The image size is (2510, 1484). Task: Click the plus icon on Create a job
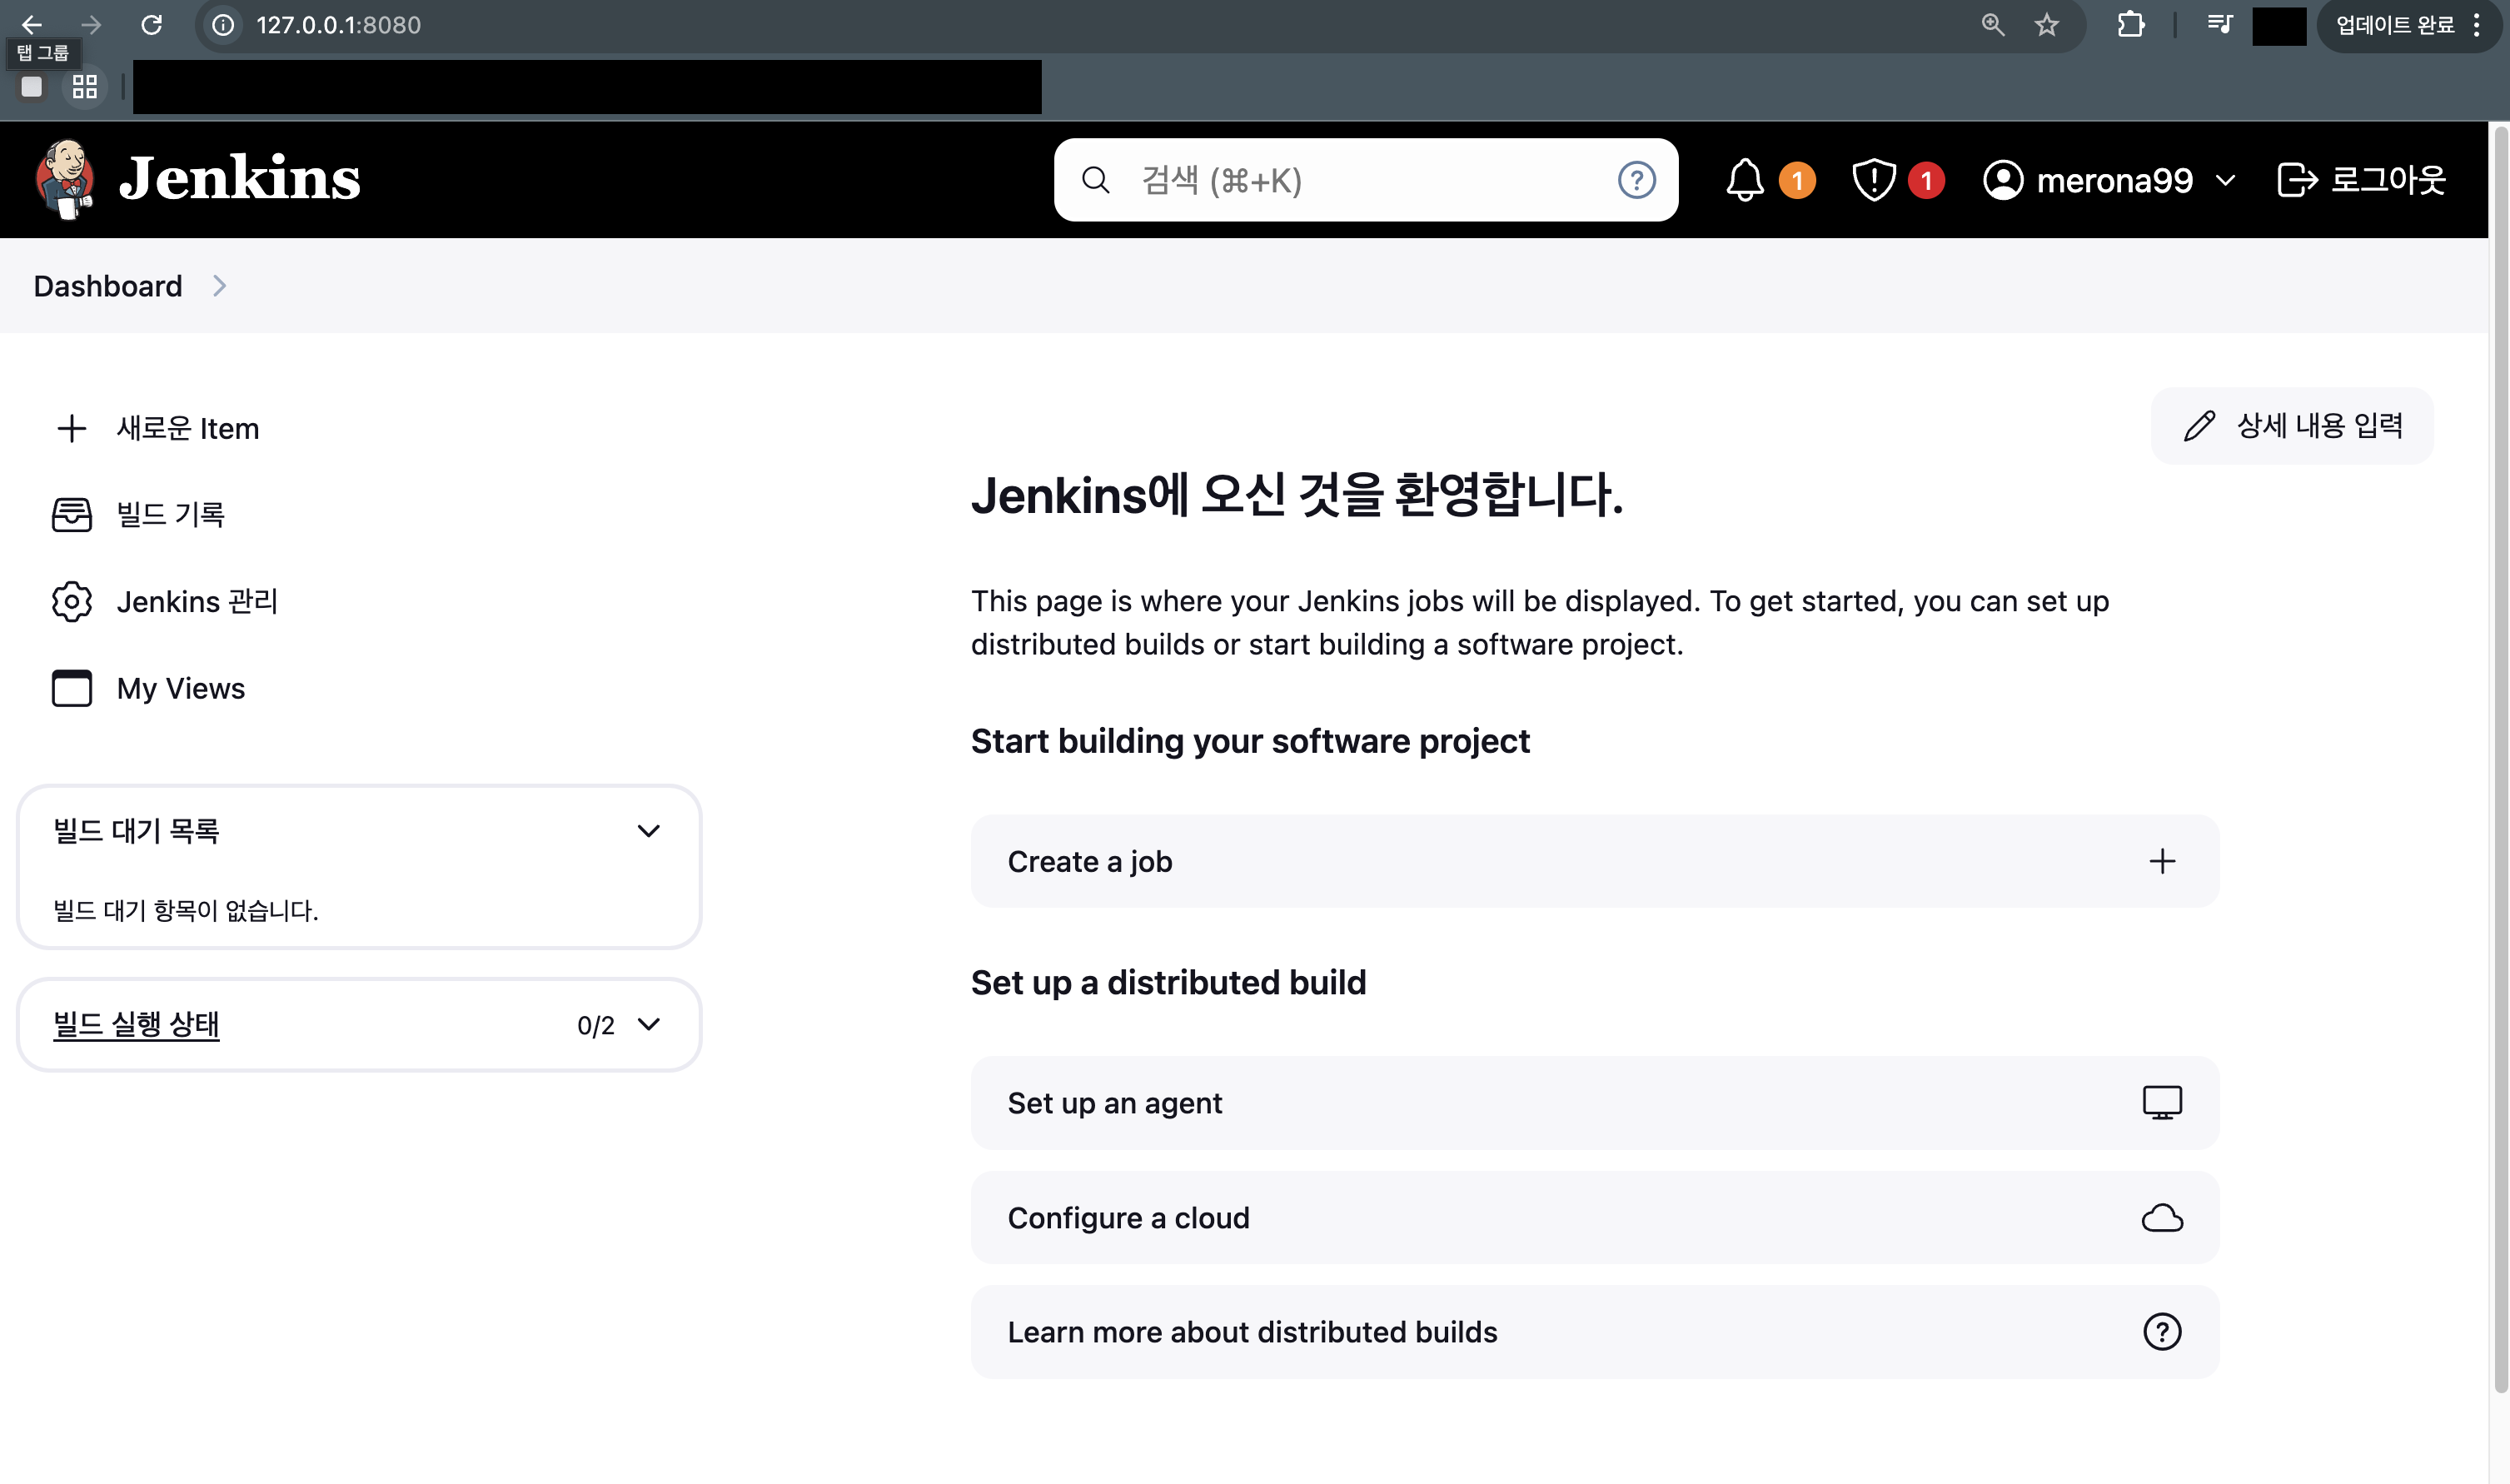[2162, 861]
